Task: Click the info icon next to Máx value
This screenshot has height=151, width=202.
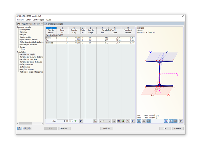Action: (x=81, y=121)
